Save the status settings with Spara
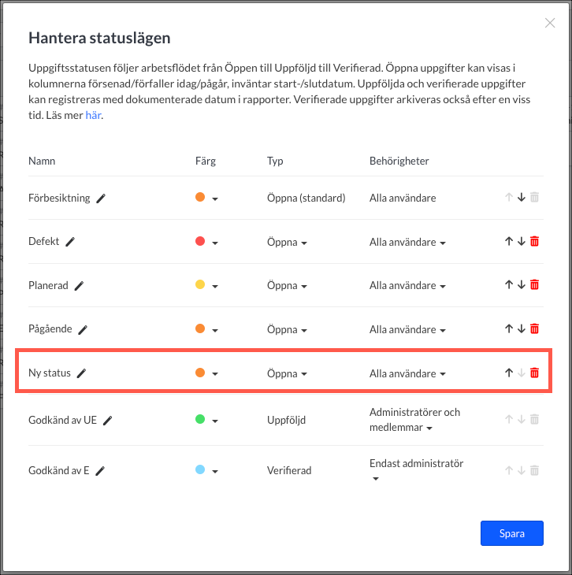The width and height of the screenshot is (572, 575). pos(511,533)
